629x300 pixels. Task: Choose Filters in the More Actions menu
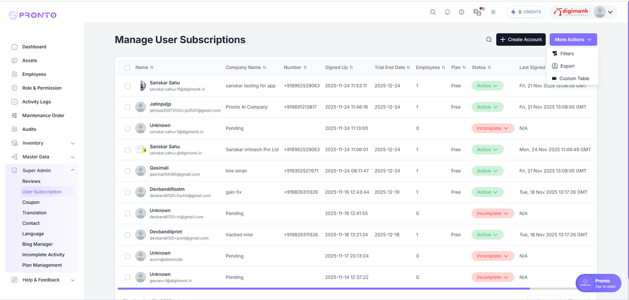(x=567, y=53)
